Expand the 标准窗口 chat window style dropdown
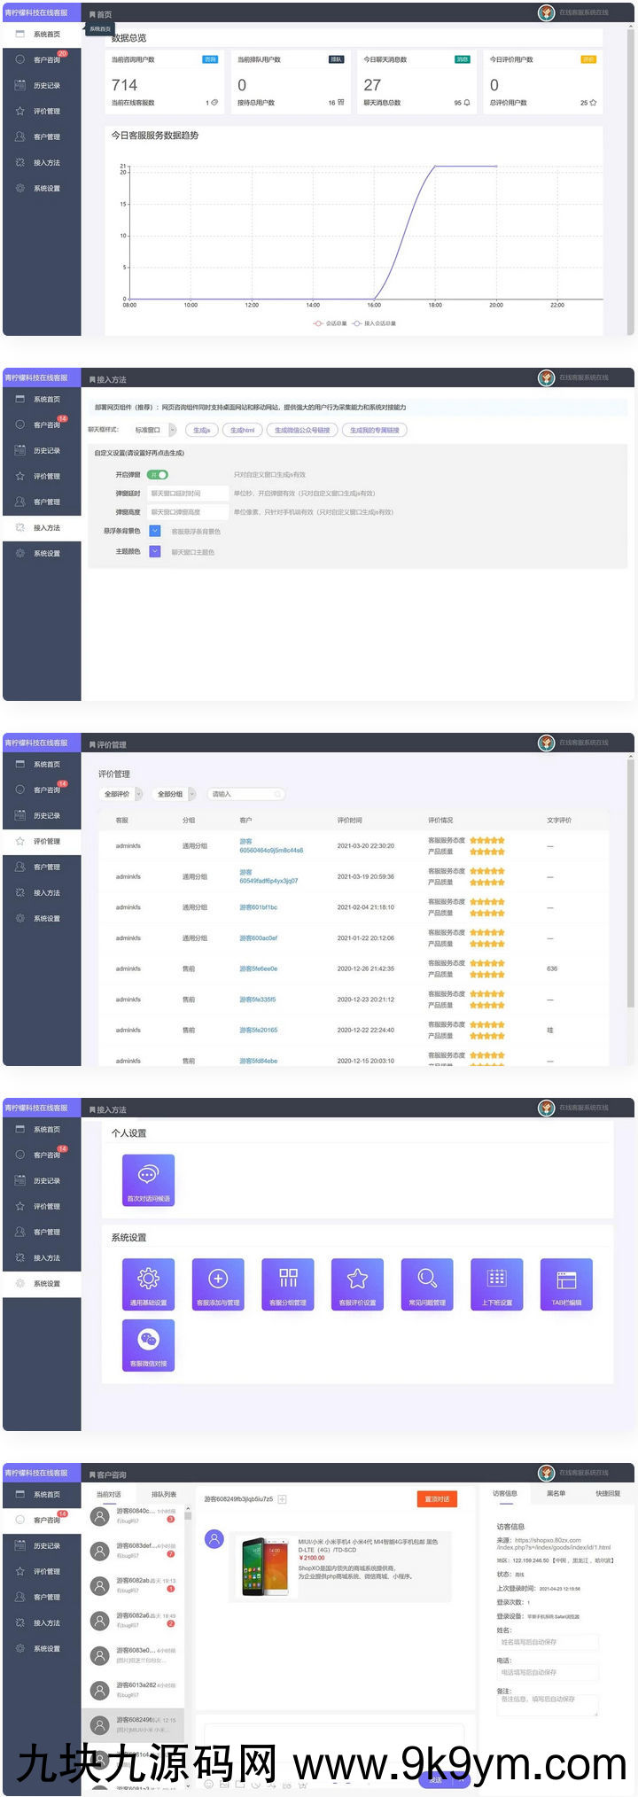Screen dimensions: 638x1797 click(153, 430)
